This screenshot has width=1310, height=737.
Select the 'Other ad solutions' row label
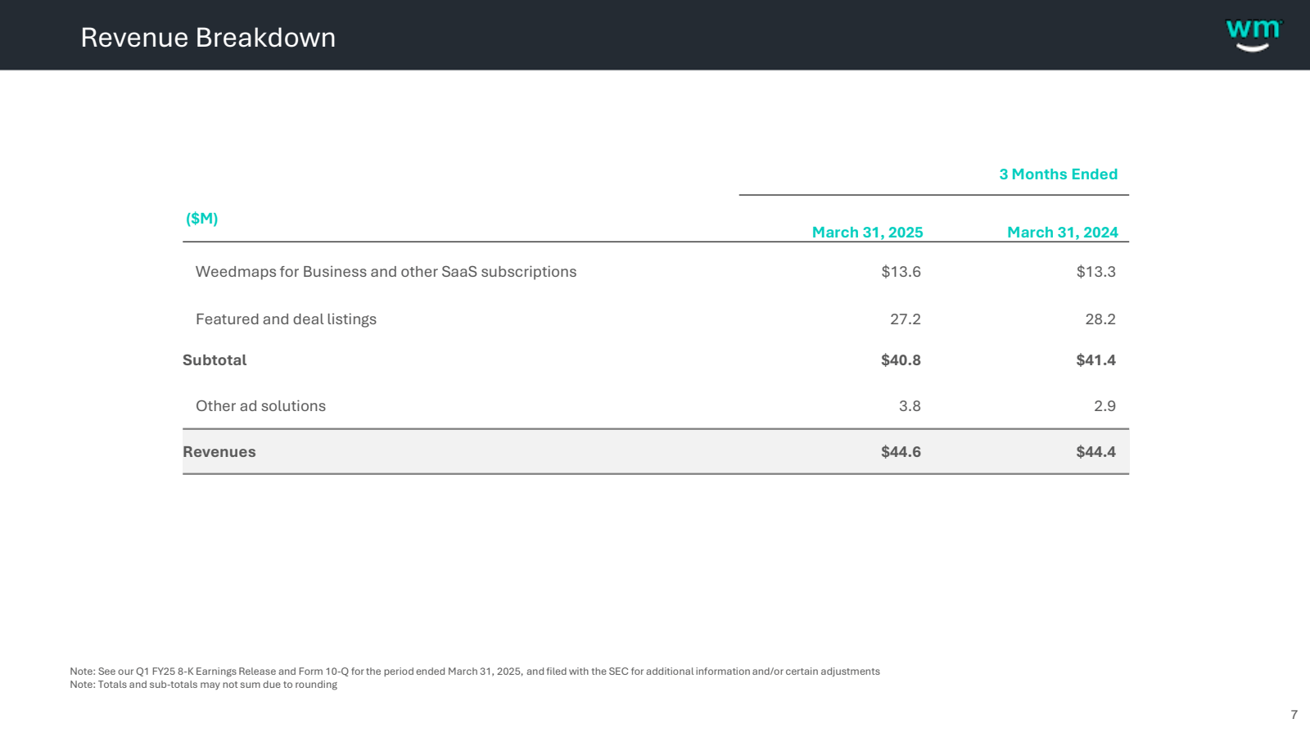tap(260, 406)
